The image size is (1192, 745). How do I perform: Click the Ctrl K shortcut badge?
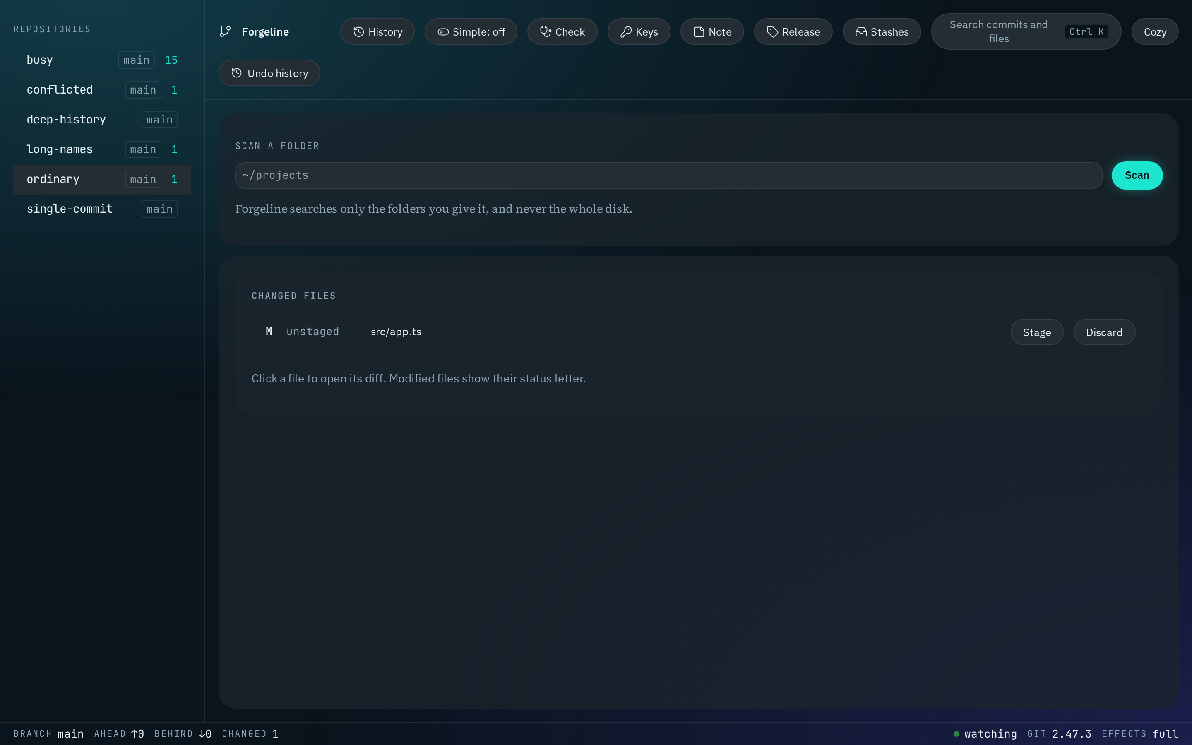(x=1086, y=31)
